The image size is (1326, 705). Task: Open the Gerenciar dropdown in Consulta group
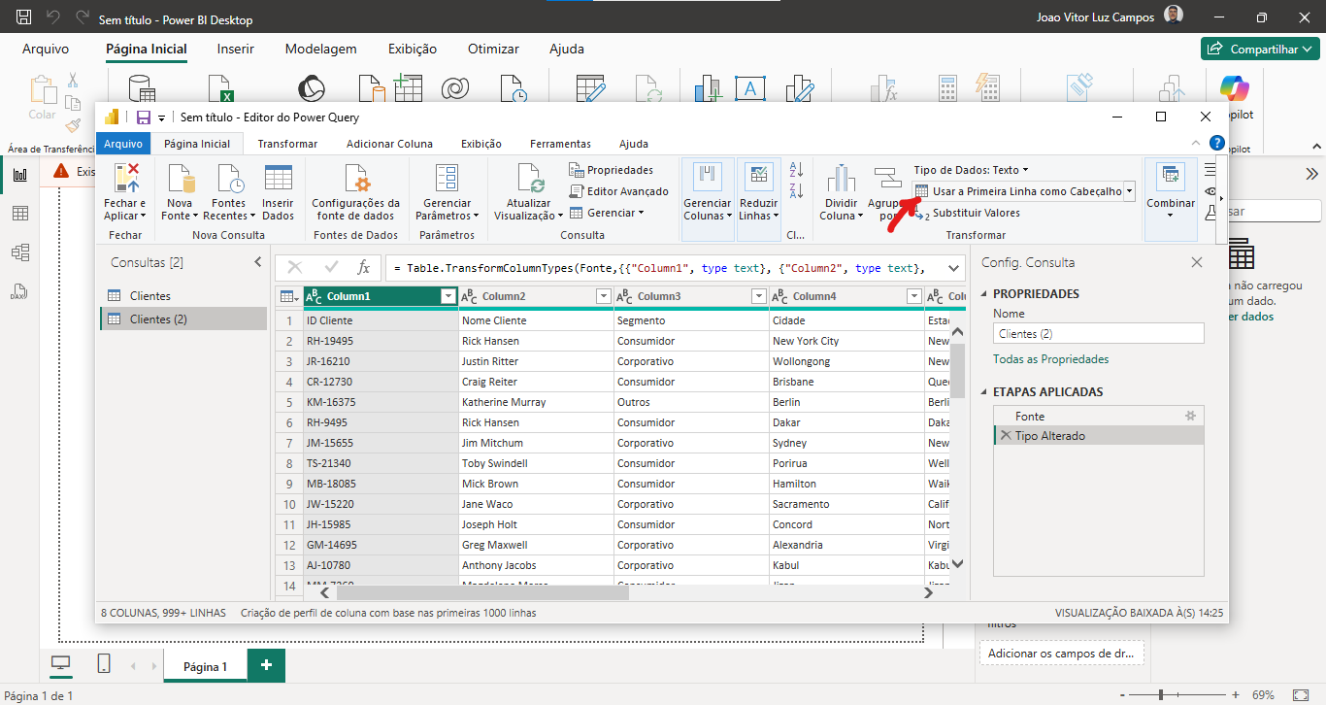click(606, 213)
